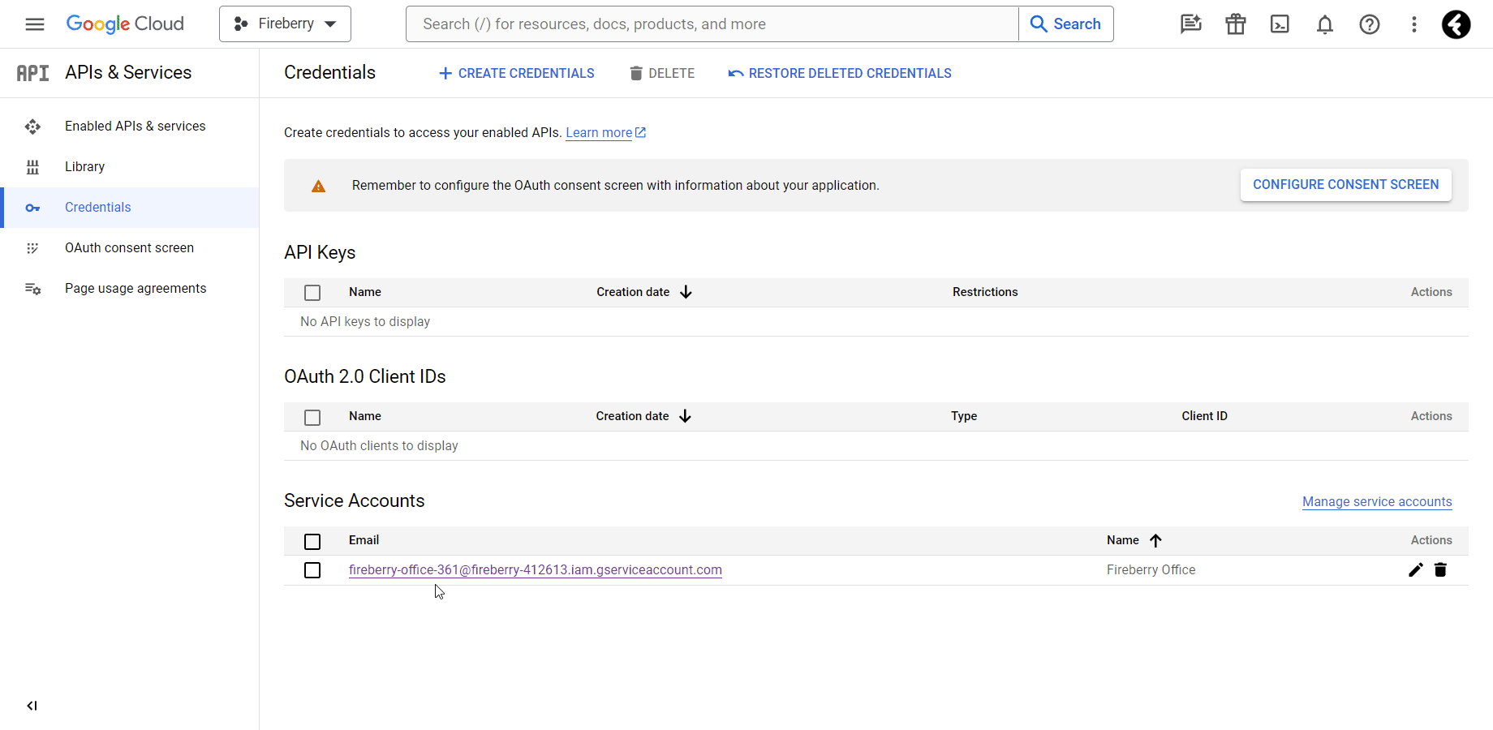1493x730 pixels.
Task: Click the OAuth Type column header
Action: pos(964,416)
